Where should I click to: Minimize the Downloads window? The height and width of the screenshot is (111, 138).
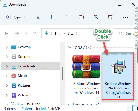[x=106, y=4]
